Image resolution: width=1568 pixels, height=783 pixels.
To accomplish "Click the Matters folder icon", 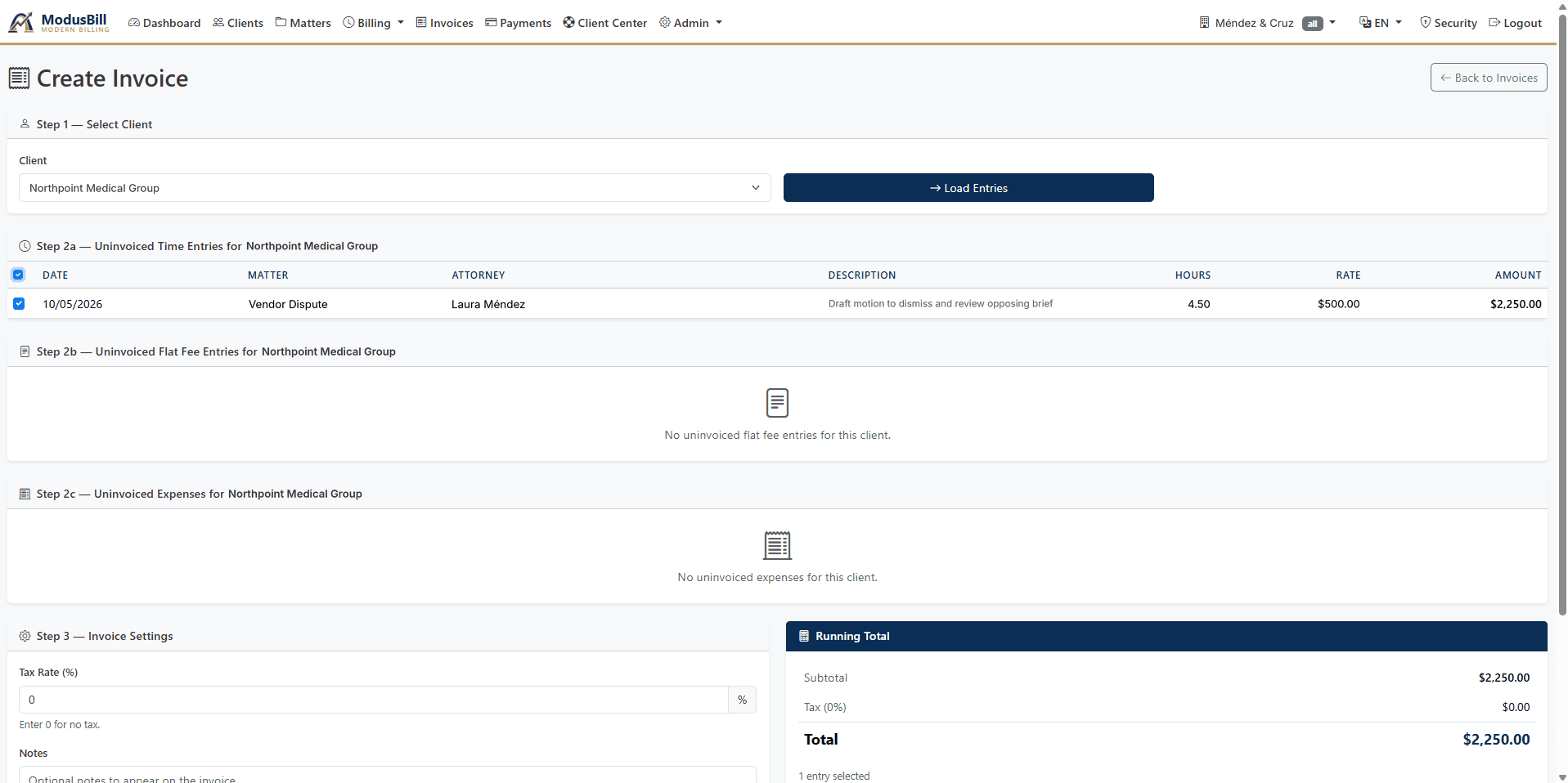I will (281, 23).
